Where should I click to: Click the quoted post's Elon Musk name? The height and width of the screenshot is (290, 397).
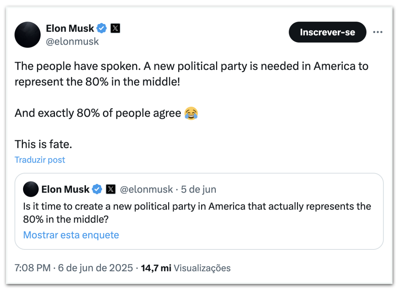65,189
